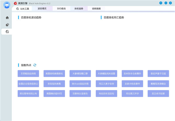
Task: Open the 波动情况 tab
Action: pyautogui.click(x=42, y=8)
